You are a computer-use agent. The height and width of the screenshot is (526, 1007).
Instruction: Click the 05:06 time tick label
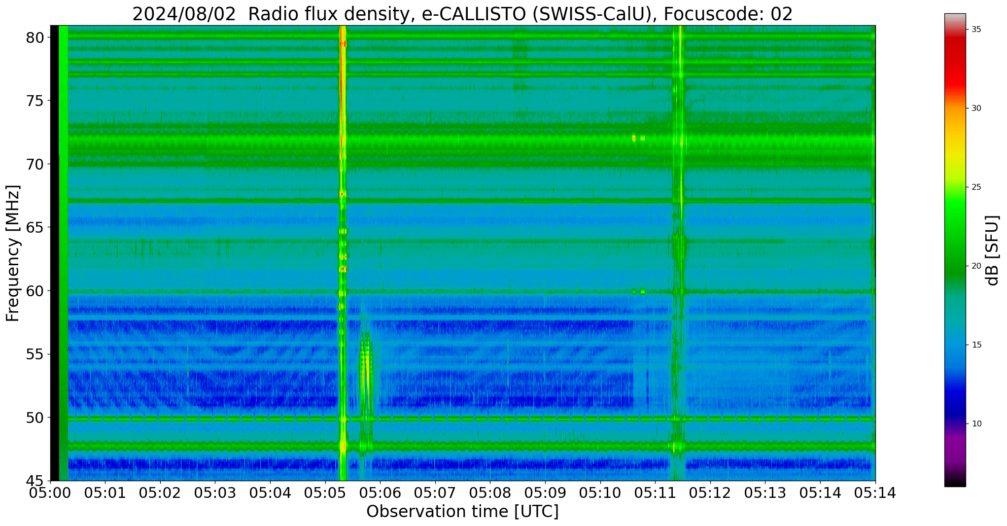tap(380, 492)
